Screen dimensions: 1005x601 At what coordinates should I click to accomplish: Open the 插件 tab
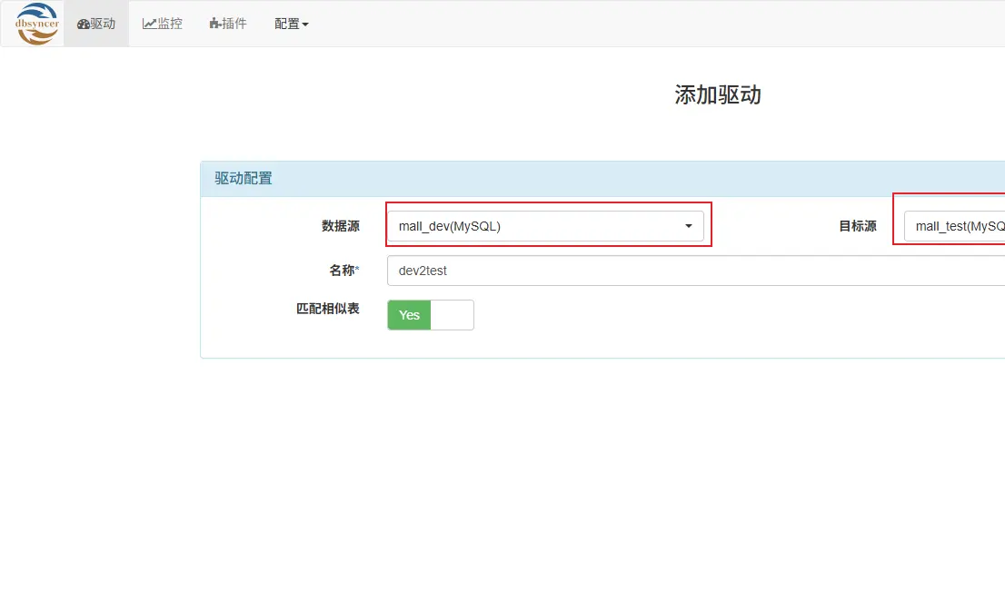tap(227, 24)
